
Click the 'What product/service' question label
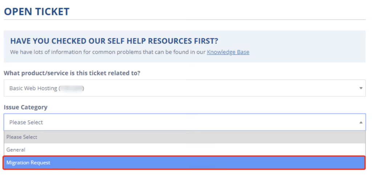pyautogui.click(x=72, y=73)
